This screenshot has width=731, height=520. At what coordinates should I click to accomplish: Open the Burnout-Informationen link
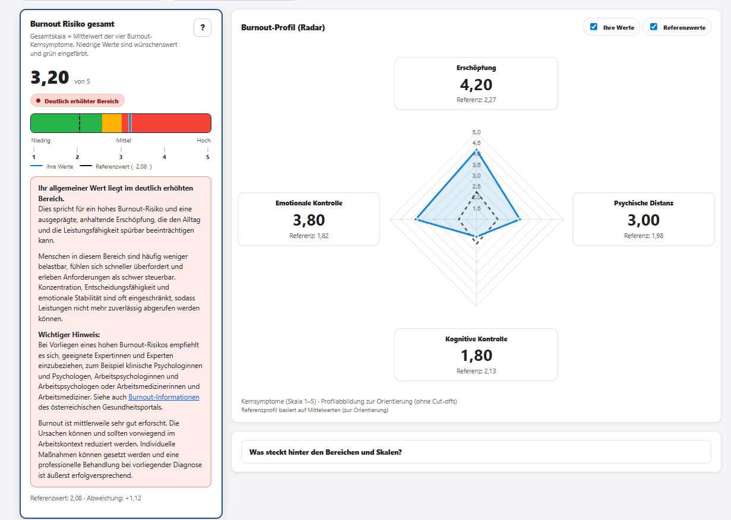pos(164,397)
